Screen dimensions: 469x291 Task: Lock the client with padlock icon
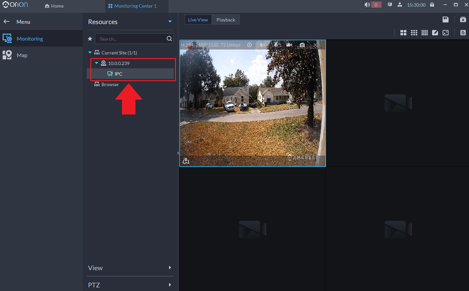432,5
